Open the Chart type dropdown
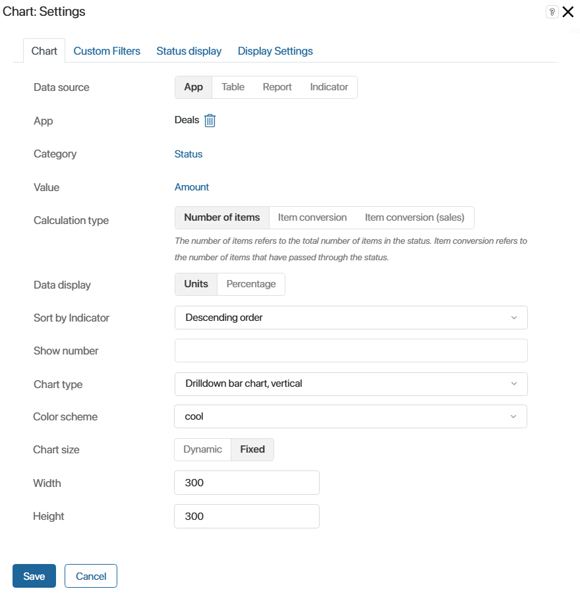The width and height of the screenshot is (580, 593). pyautogui.click(x=351, y=384)
